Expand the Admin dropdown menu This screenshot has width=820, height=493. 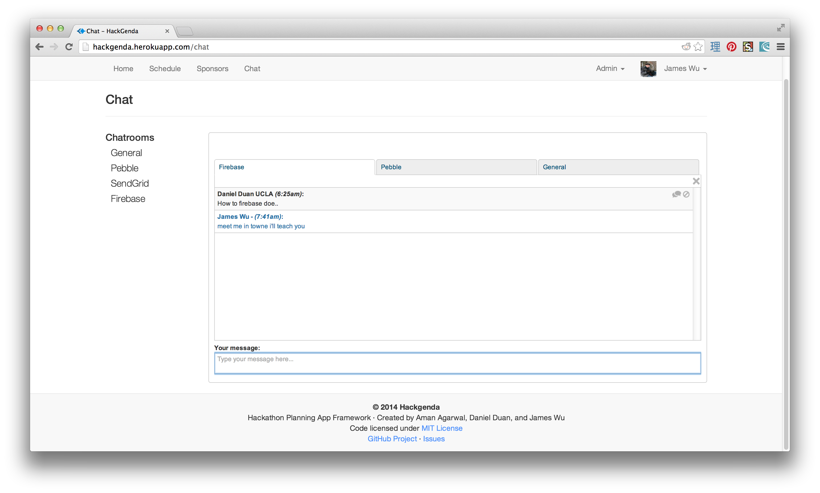[610, 69]
